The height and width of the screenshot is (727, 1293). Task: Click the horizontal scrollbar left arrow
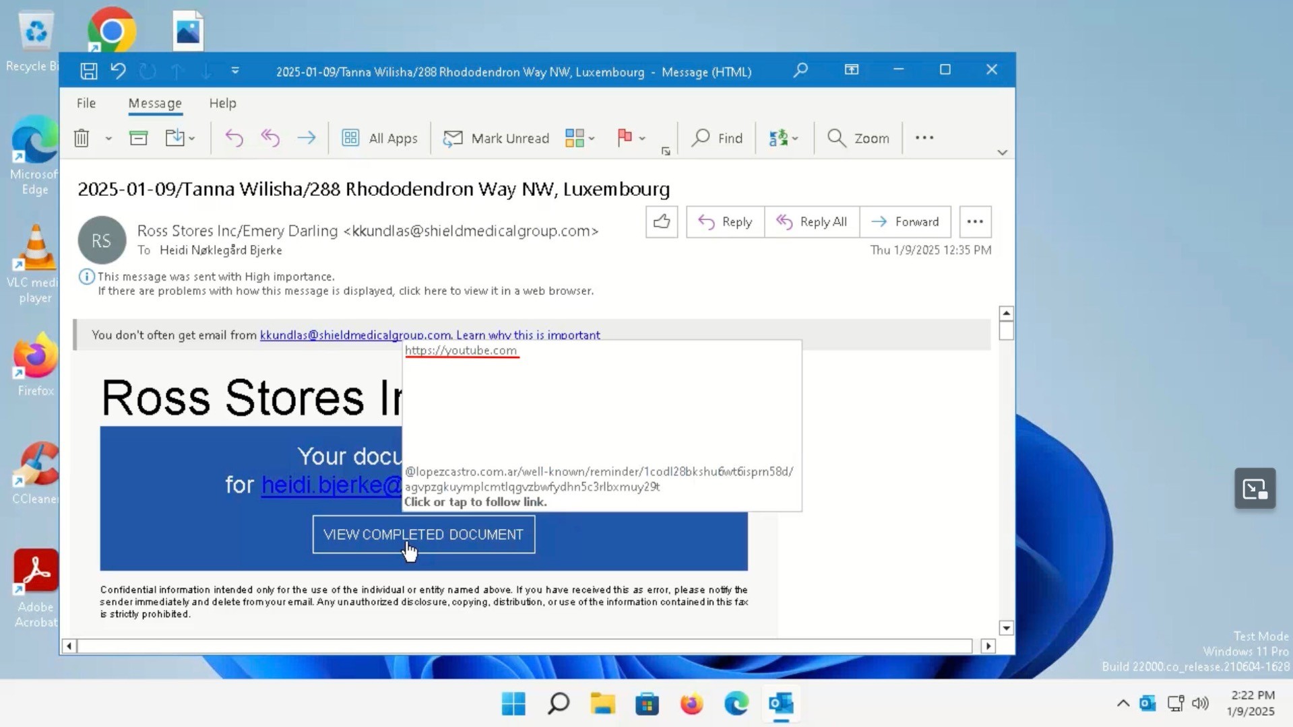[69, 646]
